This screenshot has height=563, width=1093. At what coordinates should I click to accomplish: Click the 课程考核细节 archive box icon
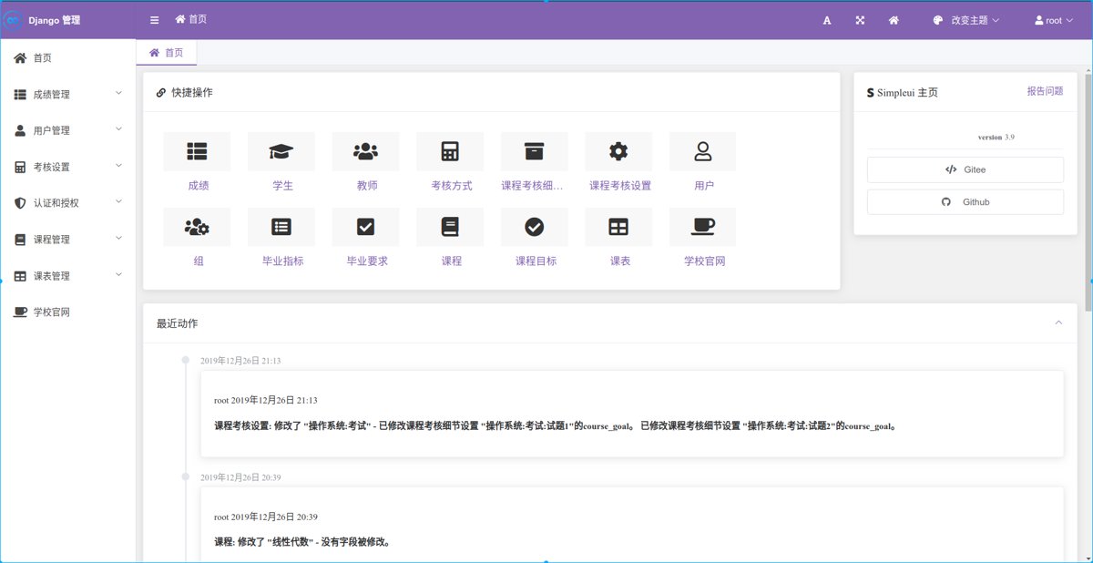[534, 151]
